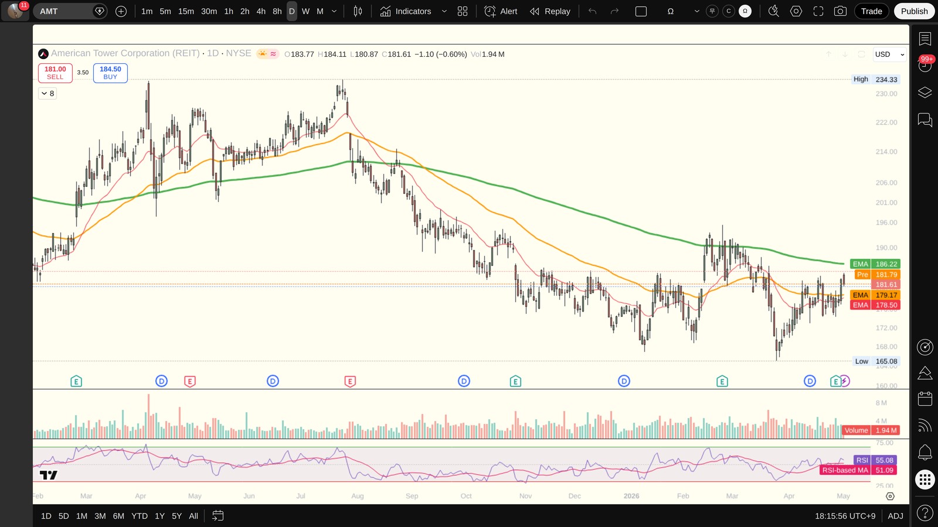Choose the YTD date range

[x=140, y=516]
